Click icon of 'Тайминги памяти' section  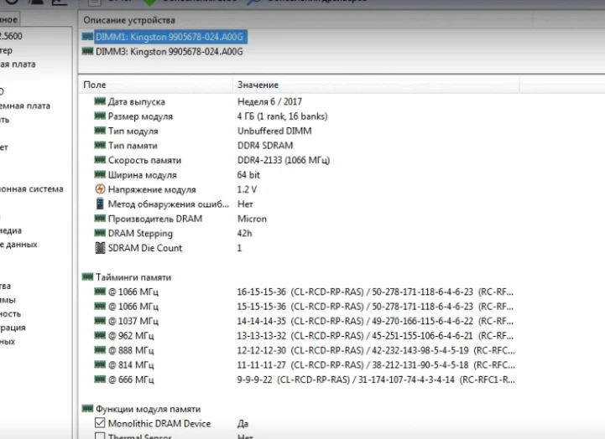[87, 276]
